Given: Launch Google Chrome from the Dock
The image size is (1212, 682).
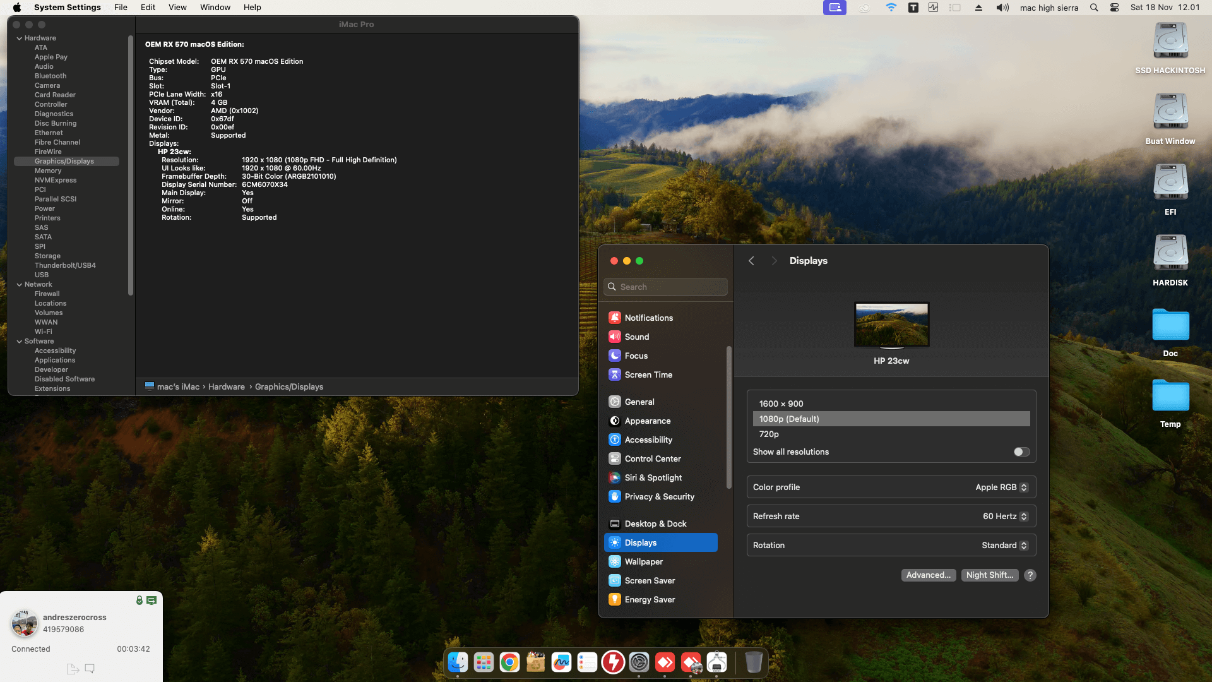Looking at the screenshot, I should (x=509, y=662).
